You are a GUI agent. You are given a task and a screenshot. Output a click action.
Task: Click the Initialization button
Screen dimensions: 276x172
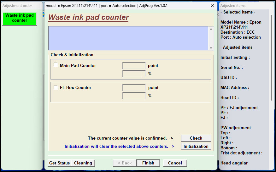click(196, 146)
